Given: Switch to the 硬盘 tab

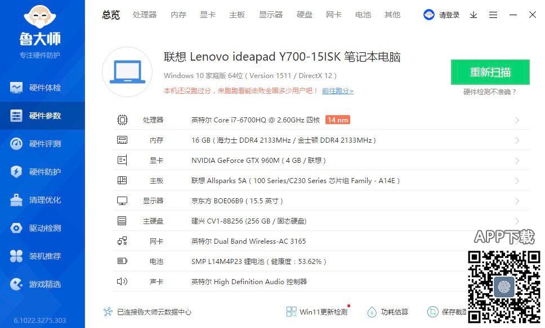Looking at the screenshot, I should tap(305, 15).
